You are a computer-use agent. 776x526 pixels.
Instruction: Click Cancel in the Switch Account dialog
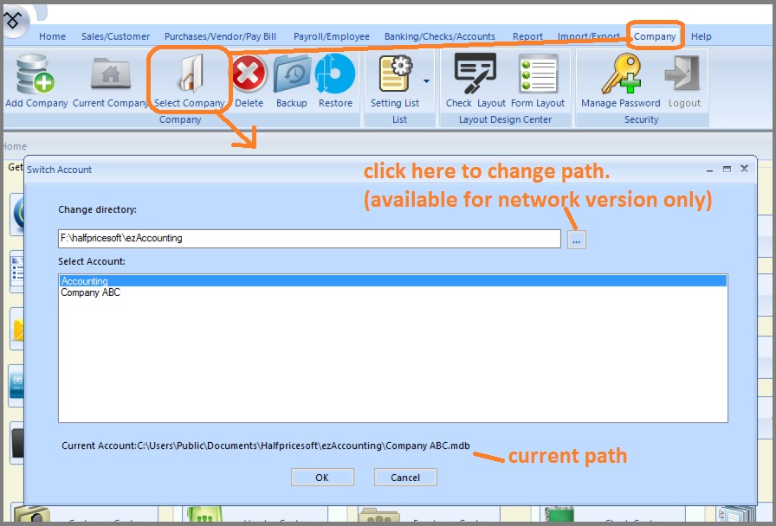click(405, 478)
